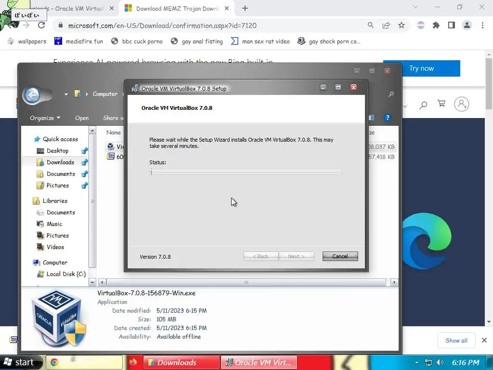The image size is (493, 370).
Task: Select the VirtualBox installer file icon
Action: [x=111, y=146]
